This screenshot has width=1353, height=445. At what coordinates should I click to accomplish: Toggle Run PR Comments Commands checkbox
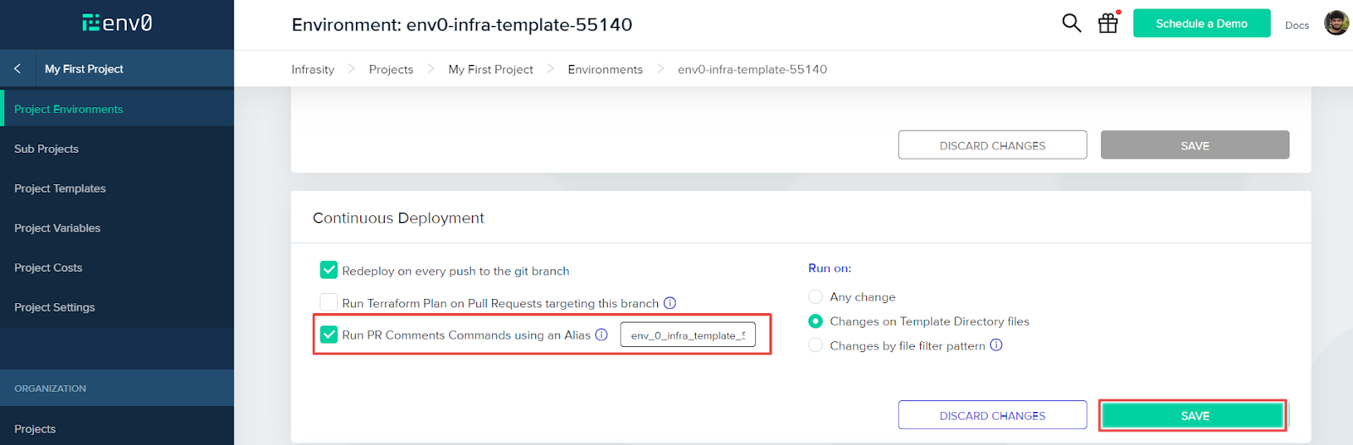point(329,334)
